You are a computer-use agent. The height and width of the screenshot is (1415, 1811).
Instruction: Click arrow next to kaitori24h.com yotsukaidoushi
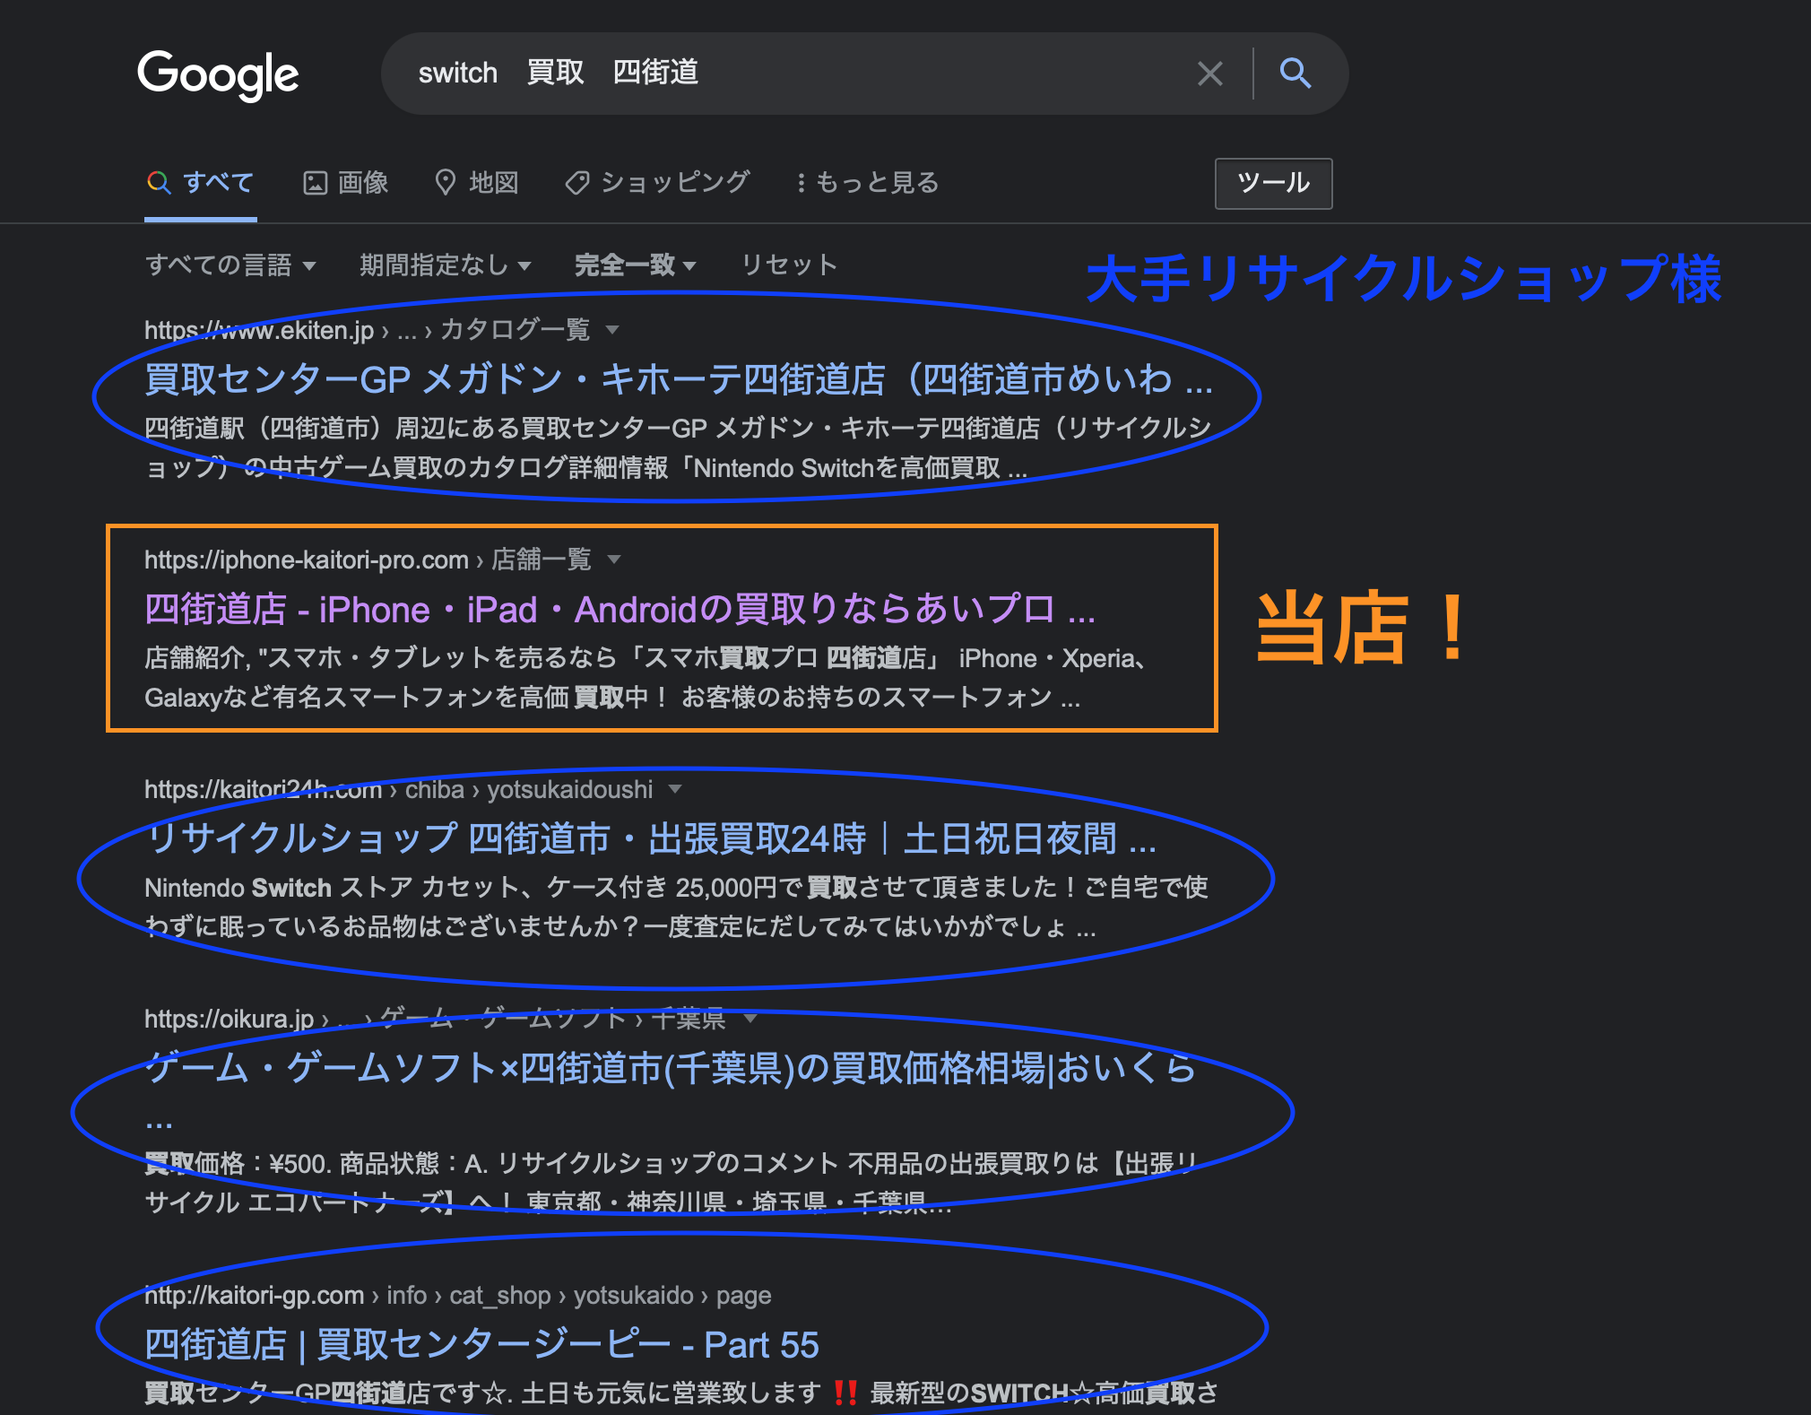tap(675, 789)
